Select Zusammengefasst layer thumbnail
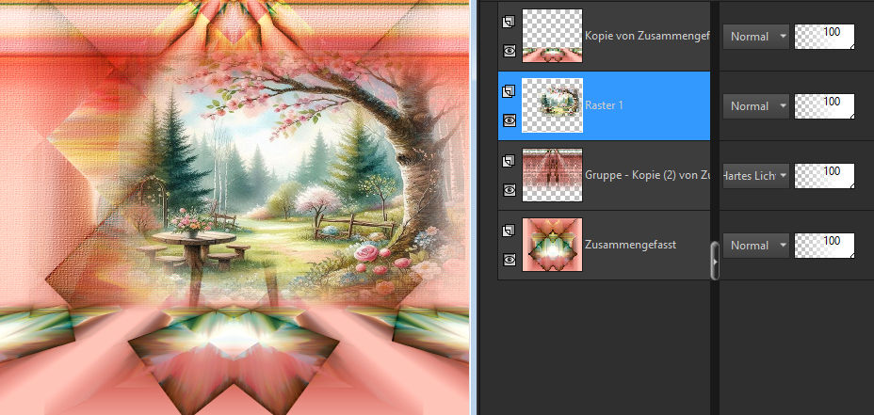 [553, 245]
